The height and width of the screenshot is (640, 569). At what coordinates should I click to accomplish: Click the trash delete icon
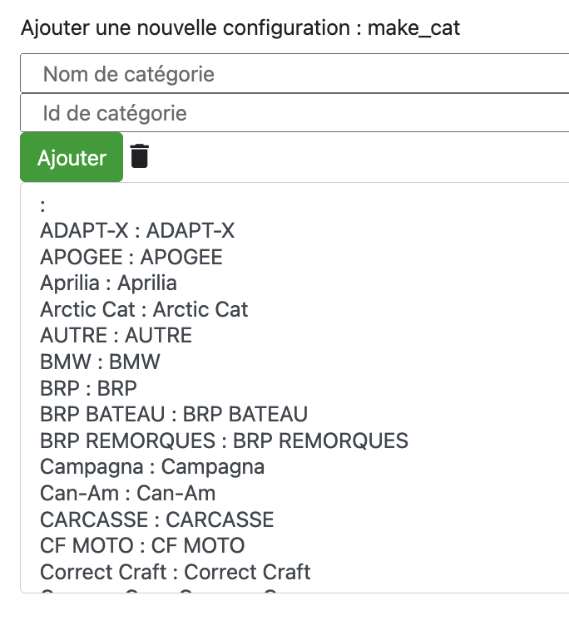[x=139, y=156]
